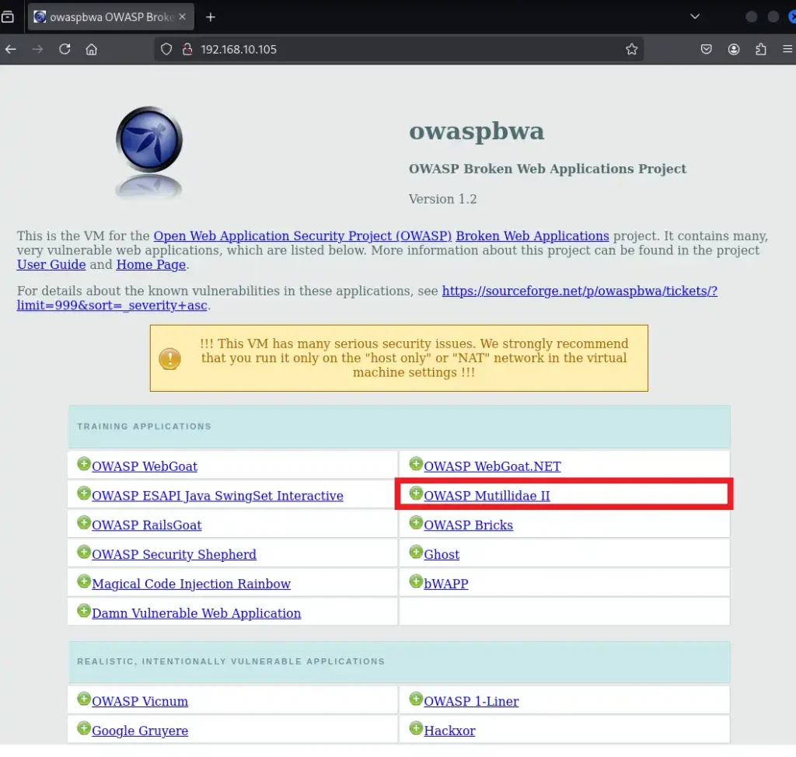Open the sourceforge.net owaspbwa tickets link
The image size is (796, 757).
coord(580,291)
